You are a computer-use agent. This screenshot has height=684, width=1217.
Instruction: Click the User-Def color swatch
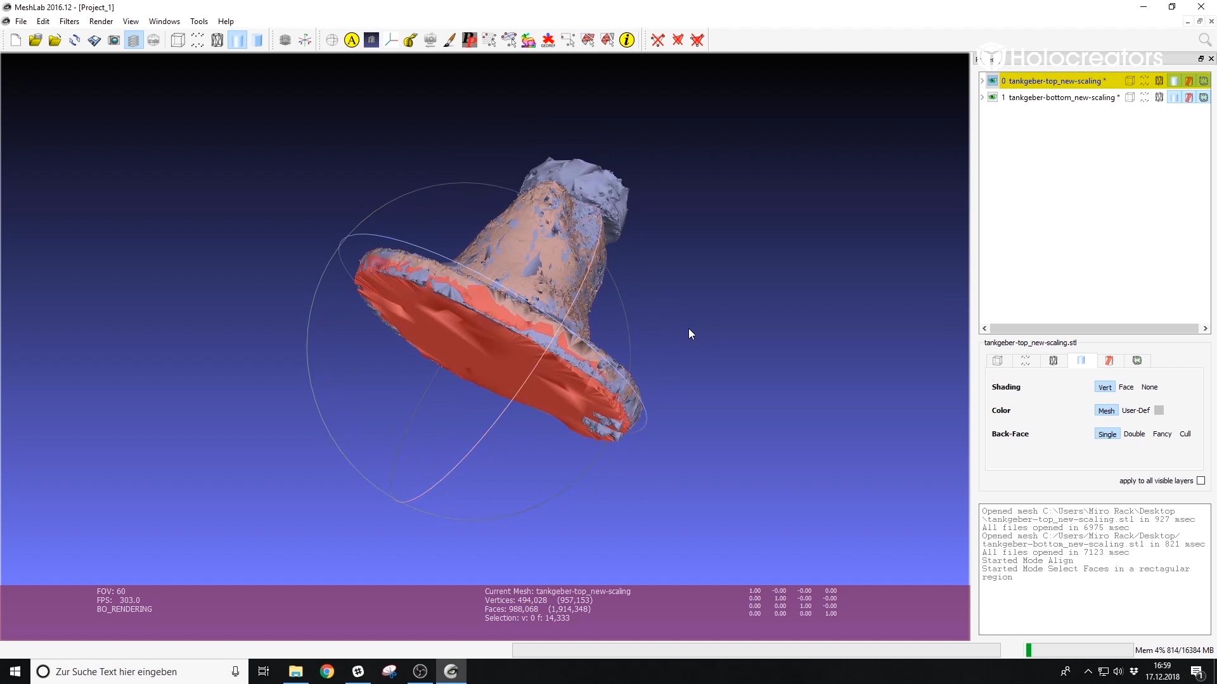tap(1158, 410)
